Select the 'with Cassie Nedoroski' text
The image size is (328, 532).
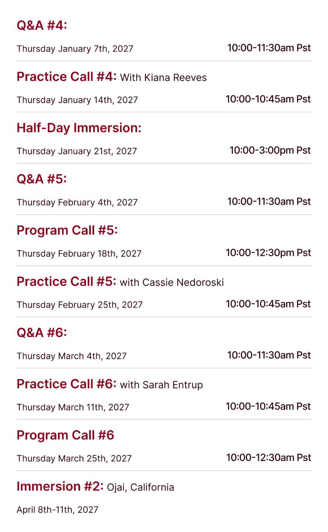172,283
